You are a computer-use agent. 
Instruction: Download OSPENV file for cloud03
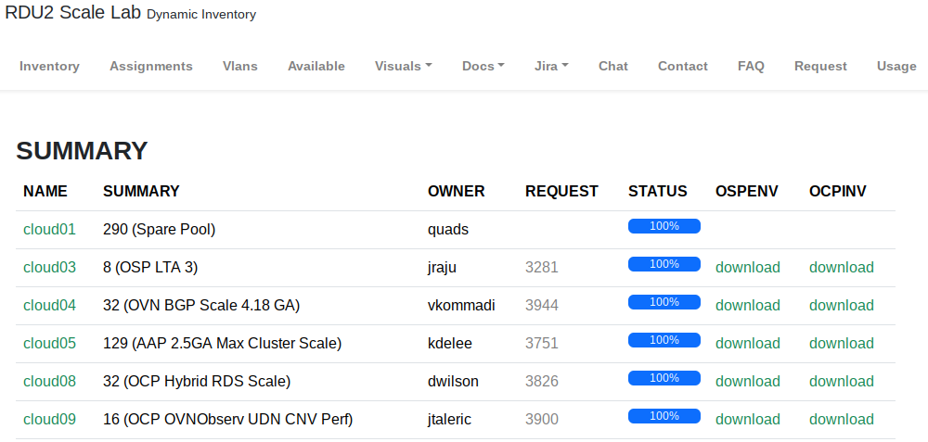pyautogui.click(x=747, y=267)
